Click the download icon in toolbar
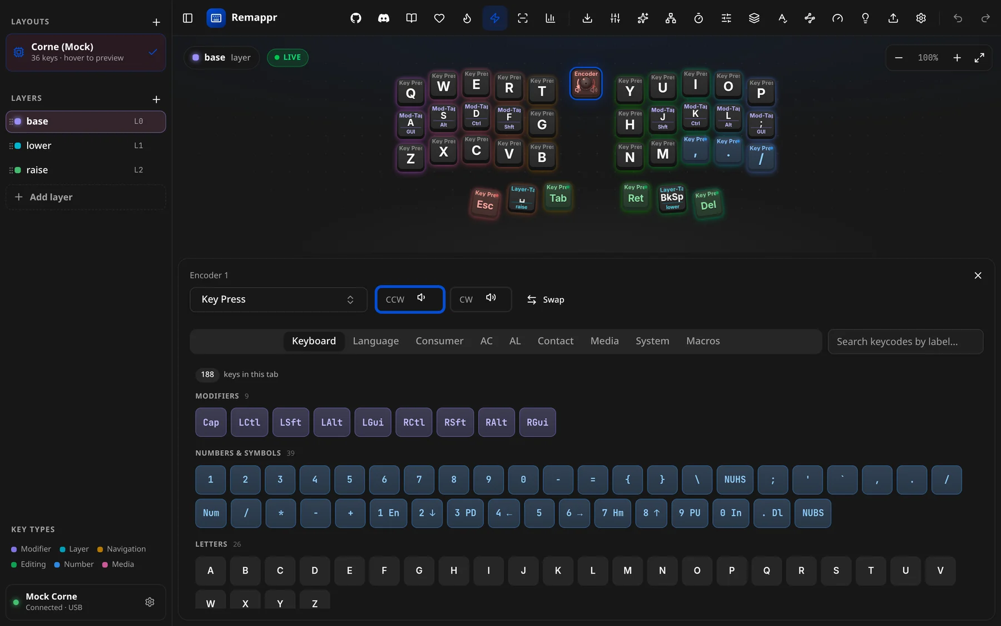 [x=587, y=18]
